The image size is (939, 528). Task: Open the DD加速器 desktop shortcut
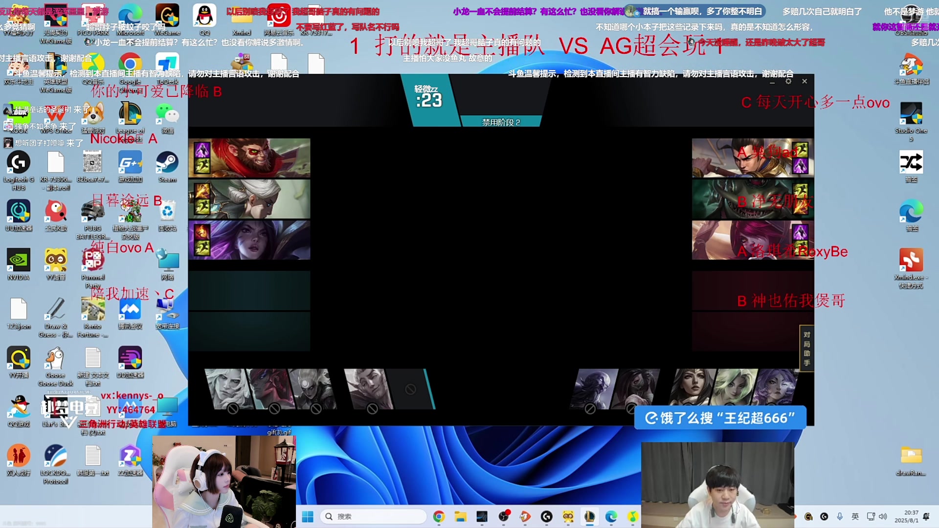click(130, 363)
